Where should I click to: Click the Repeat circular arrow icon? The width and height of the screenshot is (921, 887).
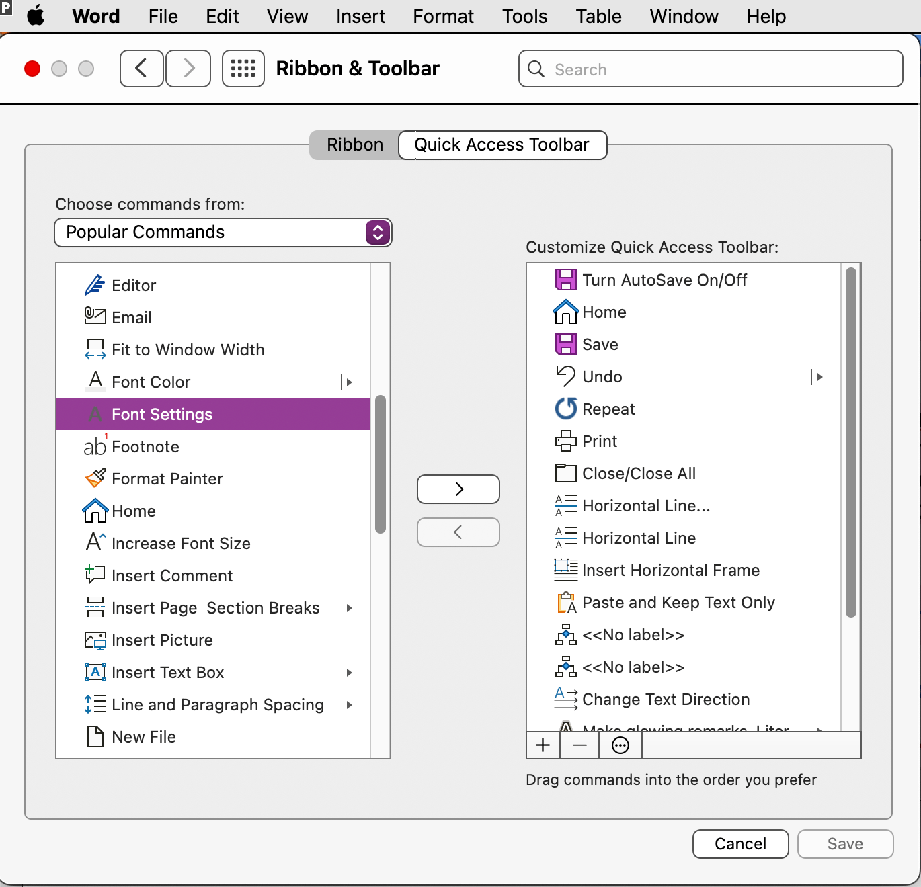(x=565, y=409)
